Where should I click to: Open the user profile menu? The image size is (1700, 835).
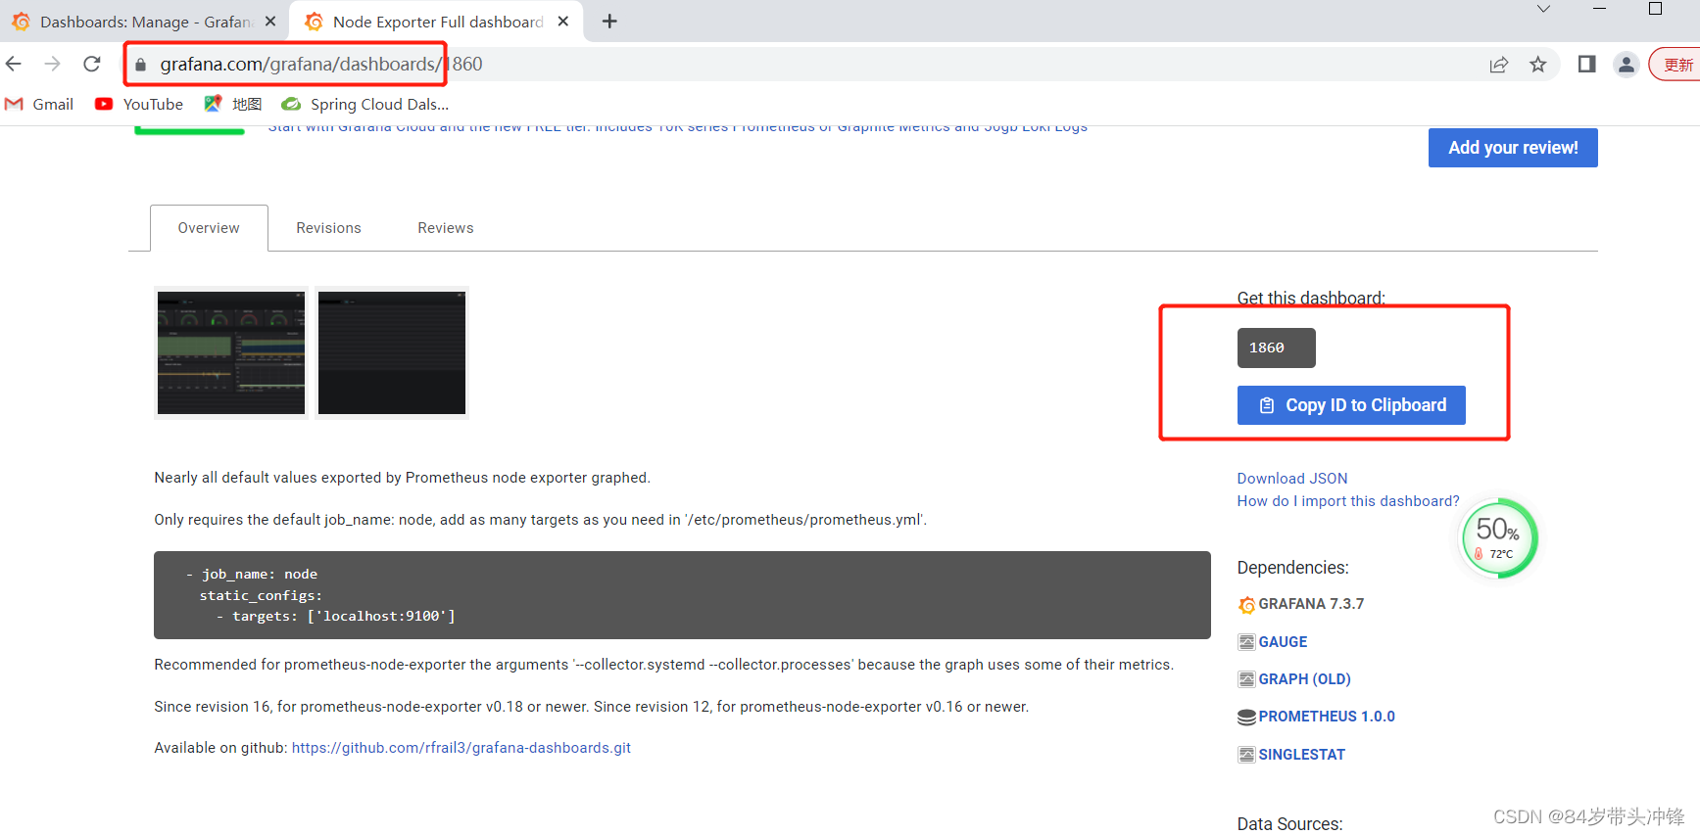click(1627, 65)
